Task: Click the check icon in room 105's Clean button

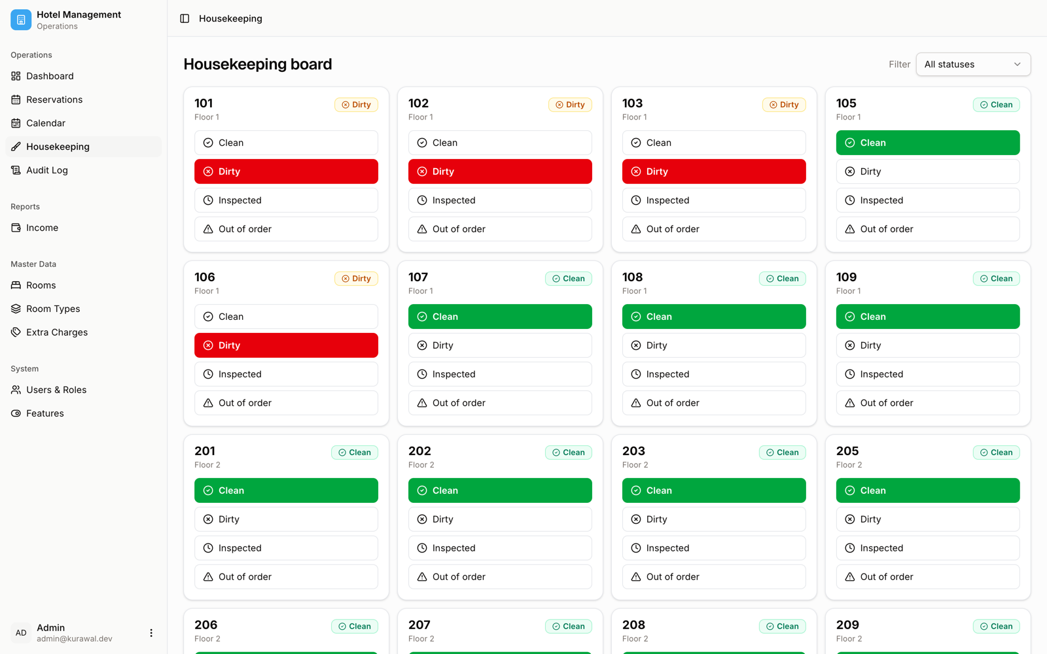Action: coord(850,143)
